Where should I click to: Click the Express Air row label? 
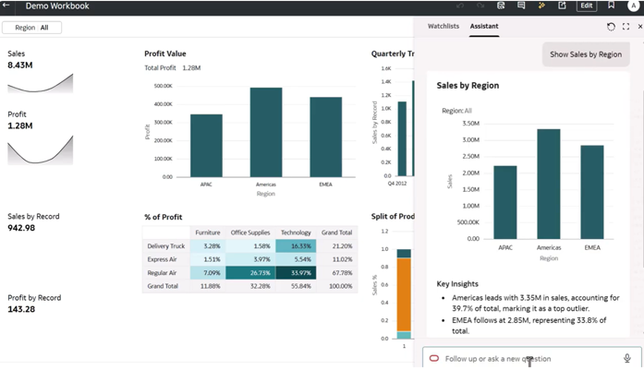[x=162, y=259]
